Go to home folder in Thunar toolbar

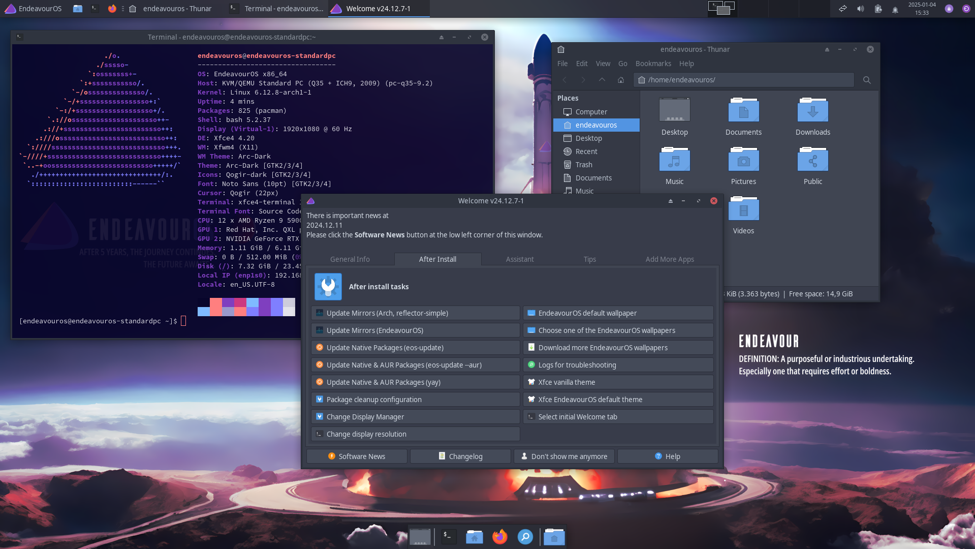tap(620, 80)
